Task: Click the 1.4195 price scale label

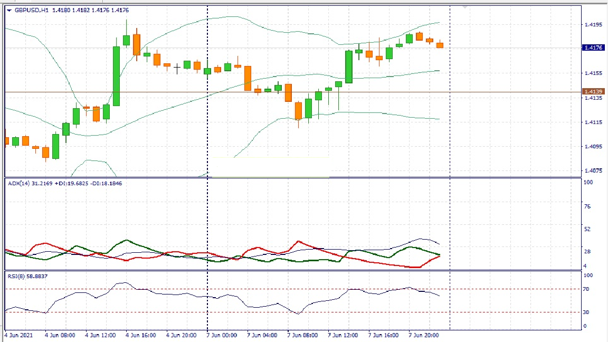Action: 591,24
